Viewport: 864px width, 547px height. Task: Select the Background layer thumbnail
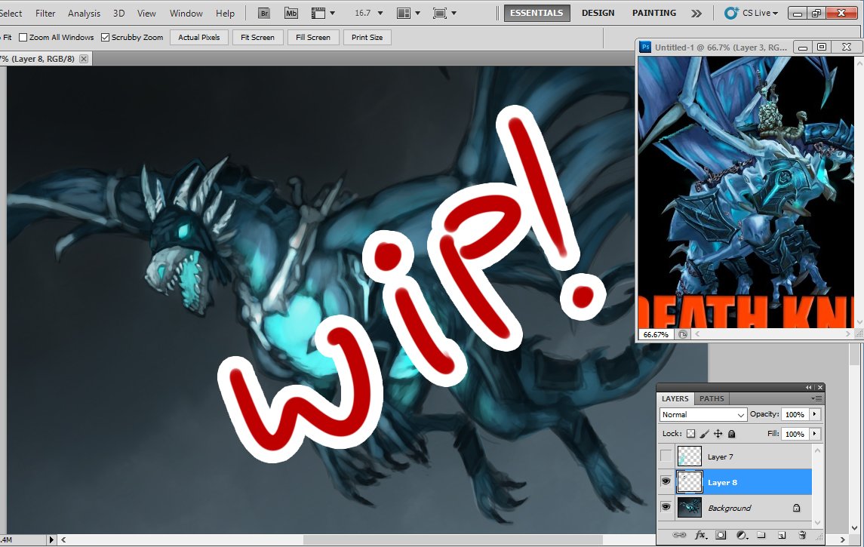coord(689,507)
